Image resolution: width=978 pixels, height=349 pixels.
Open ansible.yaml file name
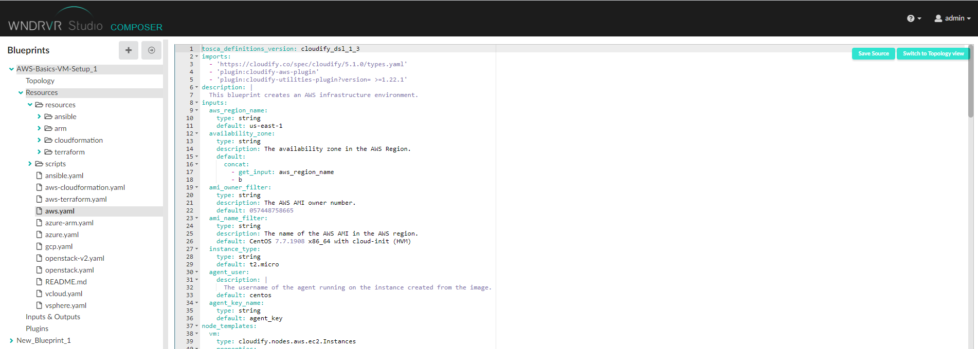pos(64,176)
